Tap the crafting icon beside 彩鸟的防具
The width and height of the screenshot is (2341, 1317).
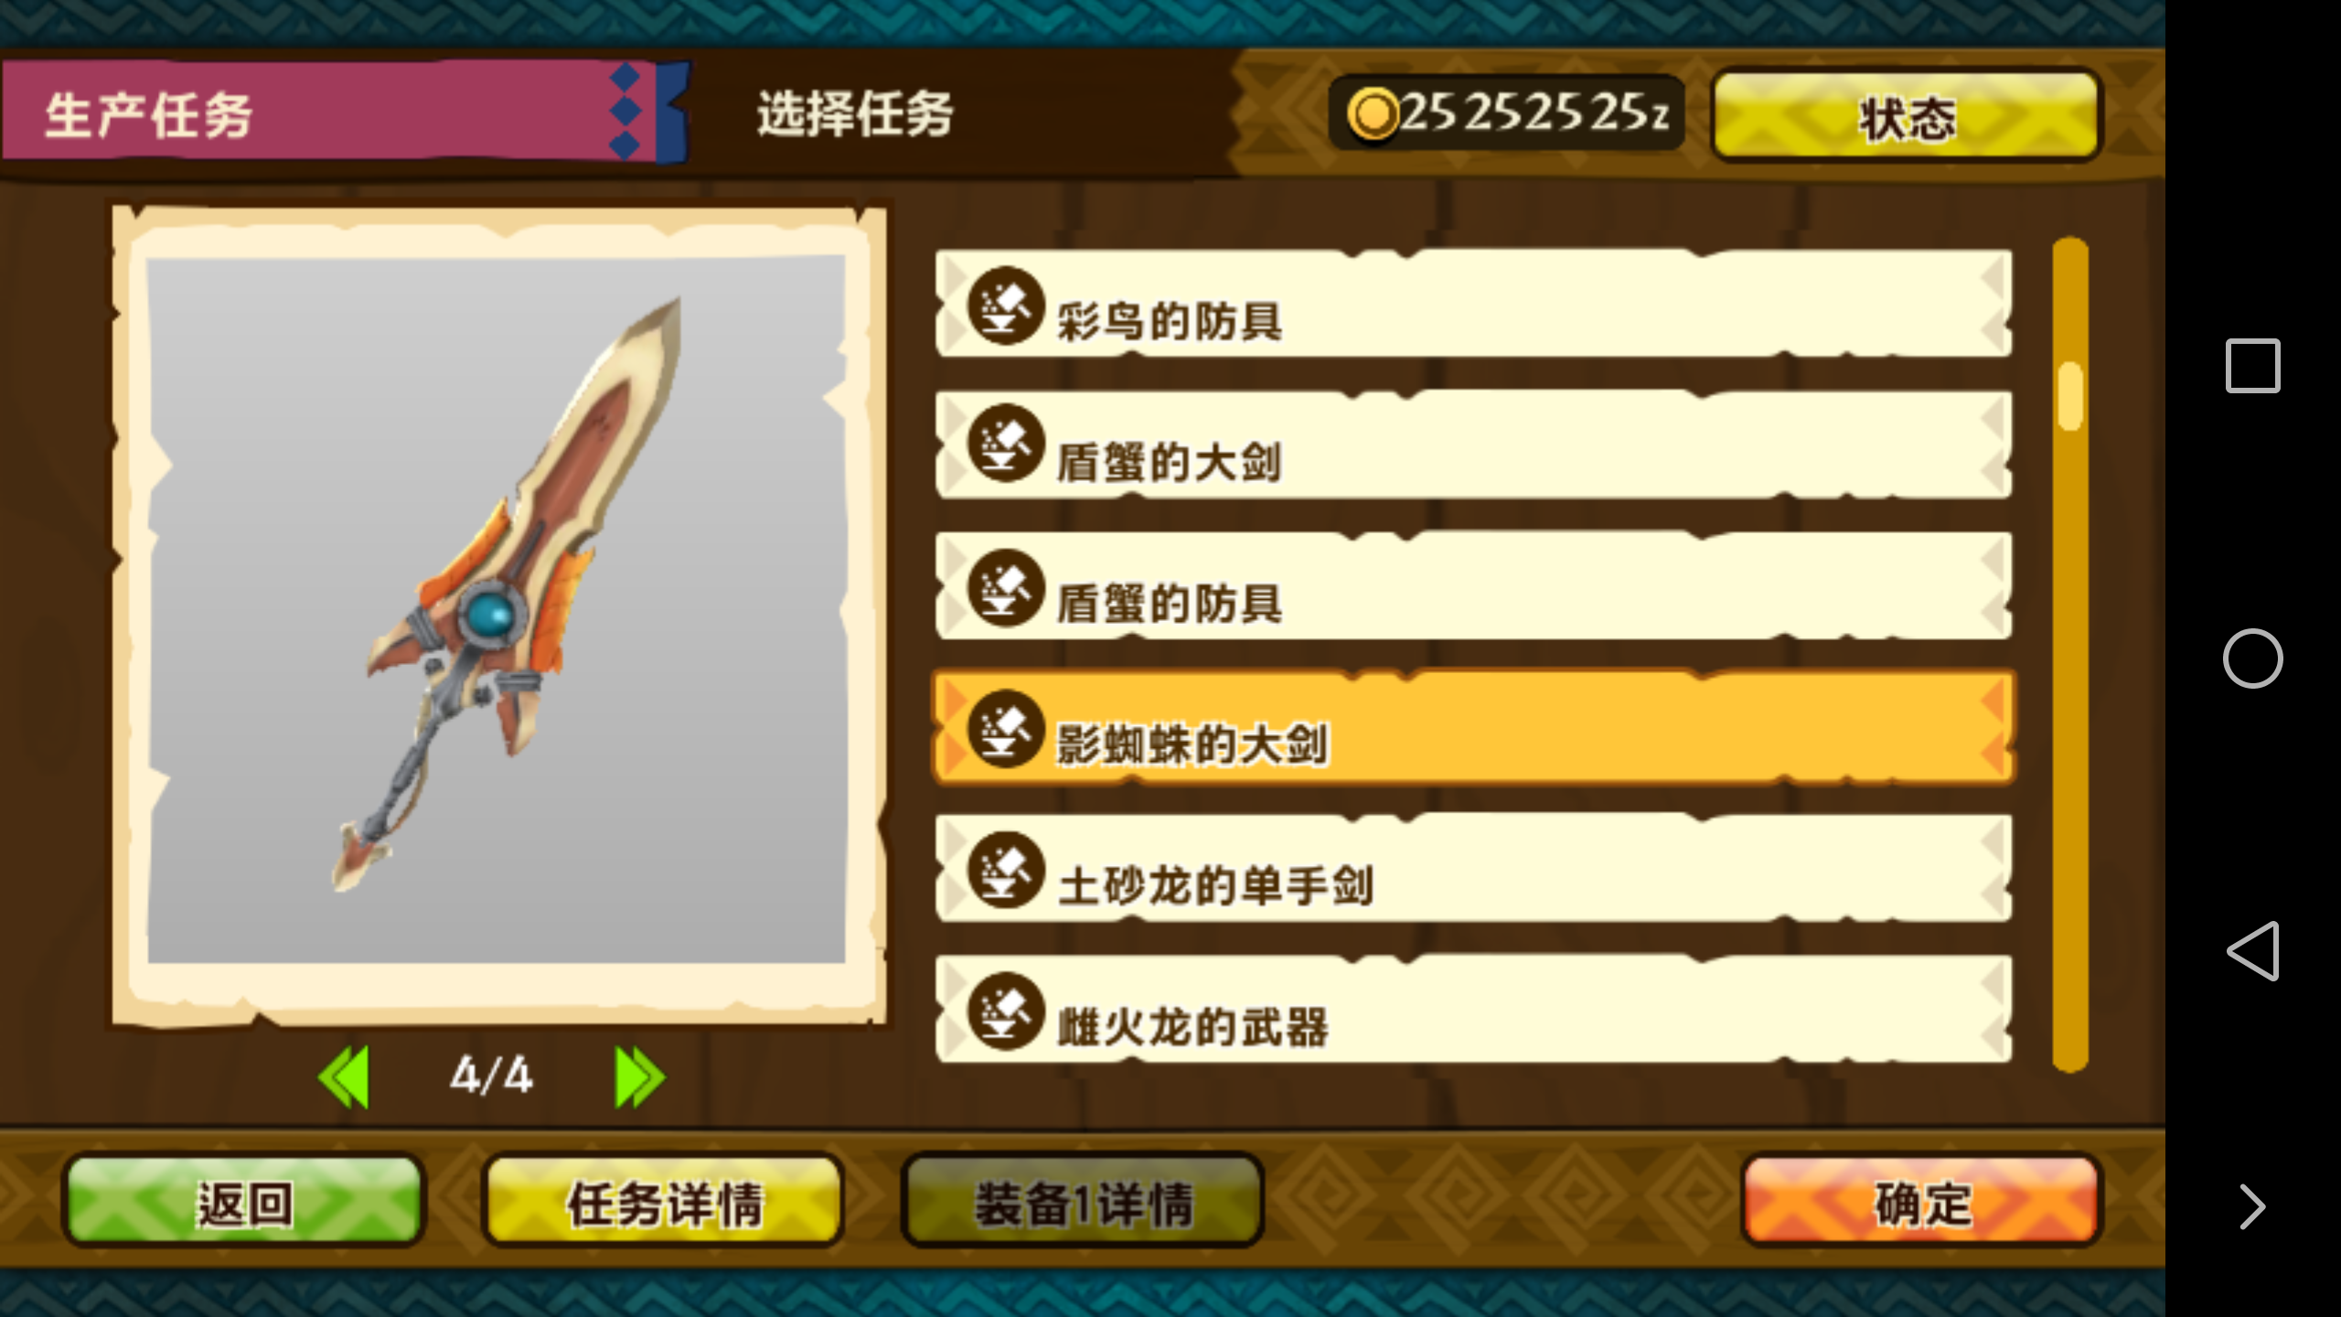(x=1006, y=305)
